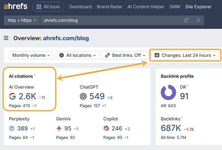Image resolution: width=222 pixels, height=150 pixels.
Task: Click the calendar icon in Changes filter
Action: [x=157, y=55]
